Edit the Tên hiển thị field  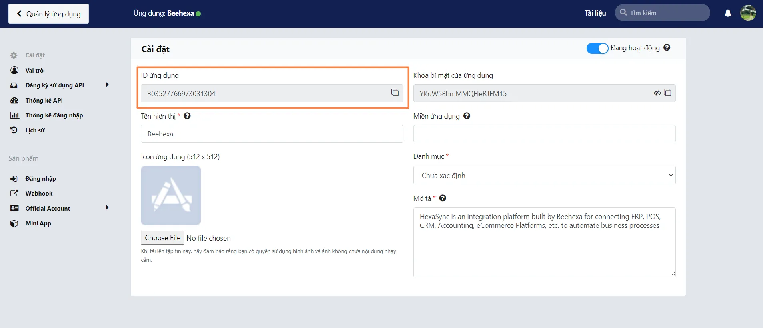(x=272, y=134)
